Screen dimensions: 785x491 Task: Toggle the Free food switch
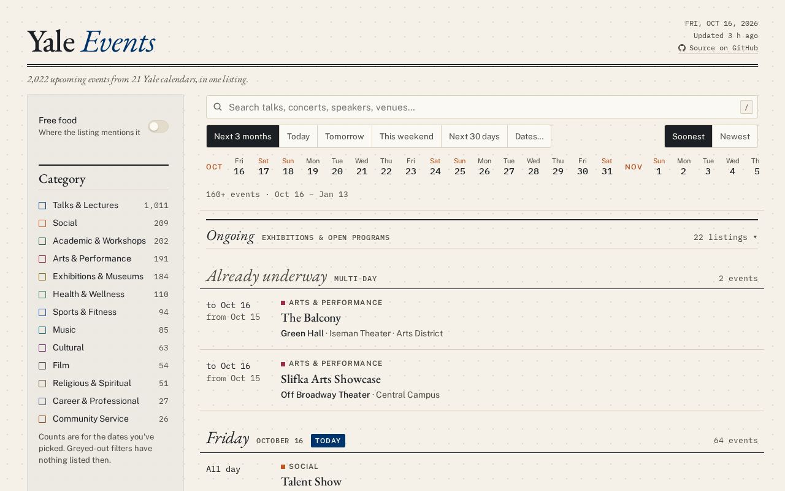point(158,126)
